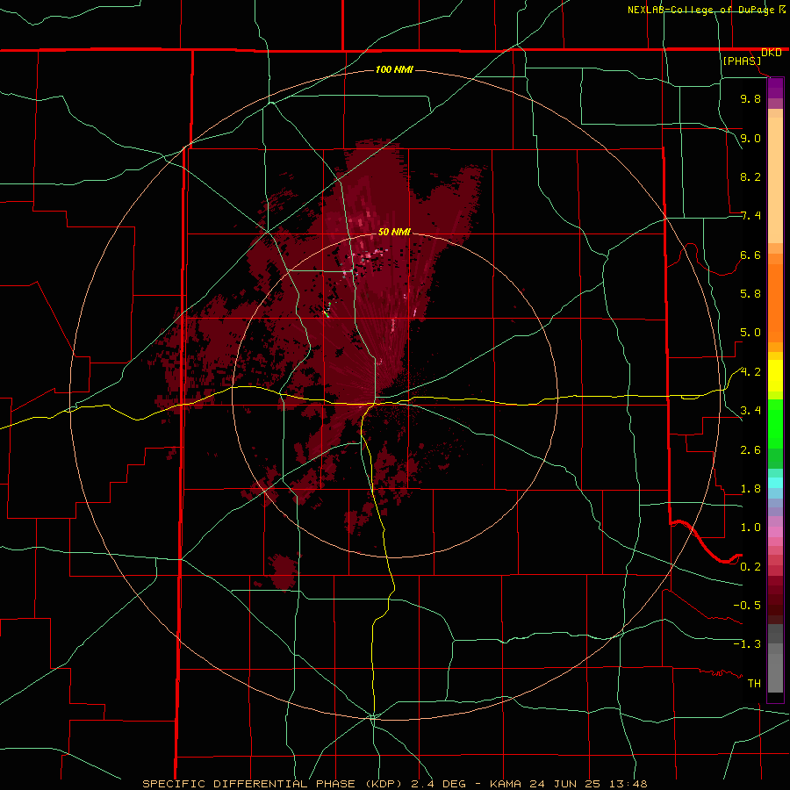
Task: Click the 8.2 scale value
Action: [750, 176]
